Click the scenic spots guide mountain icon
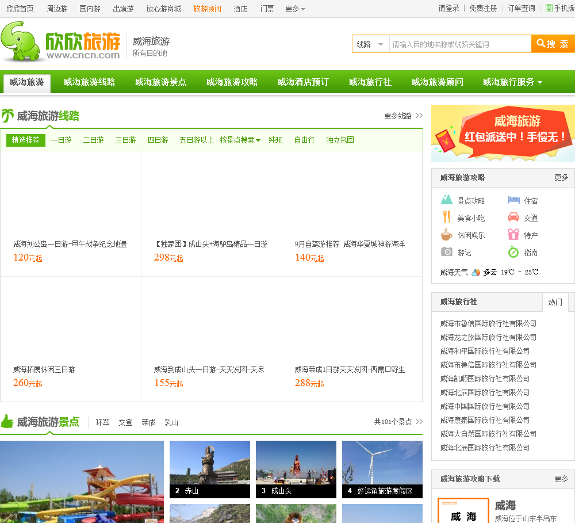575x523 pixels. [446, 200]
